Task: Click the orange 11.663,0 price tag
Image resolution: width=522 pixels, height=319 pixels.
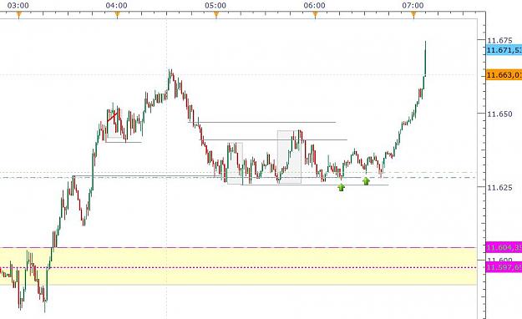Action: (x=504, y=75)
